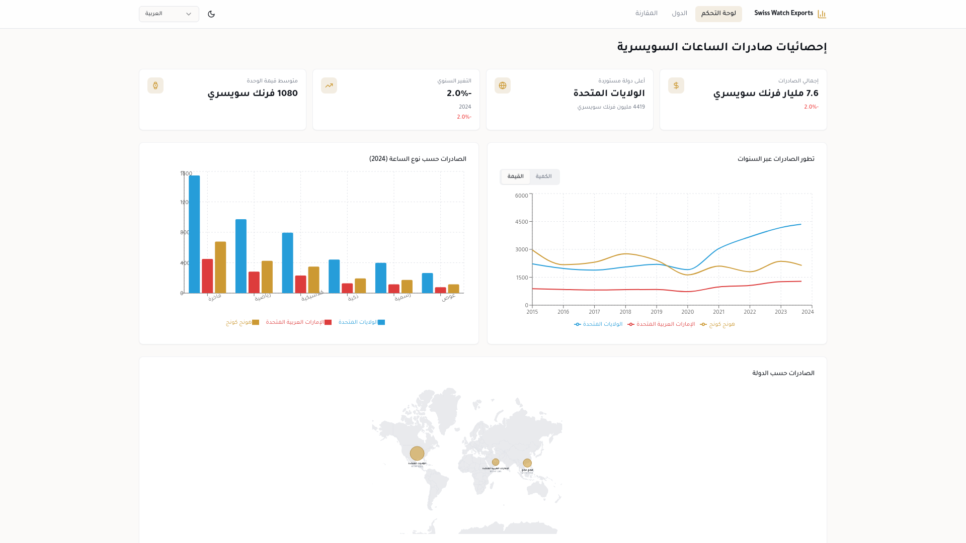
Task: Click the dollar sign icon on total exports card
Action: [x=676, y=85]
